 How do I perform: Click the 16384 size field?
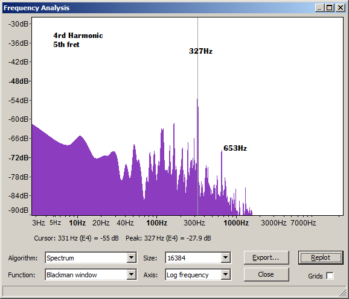pyautogui.click(x=193, y=257)
